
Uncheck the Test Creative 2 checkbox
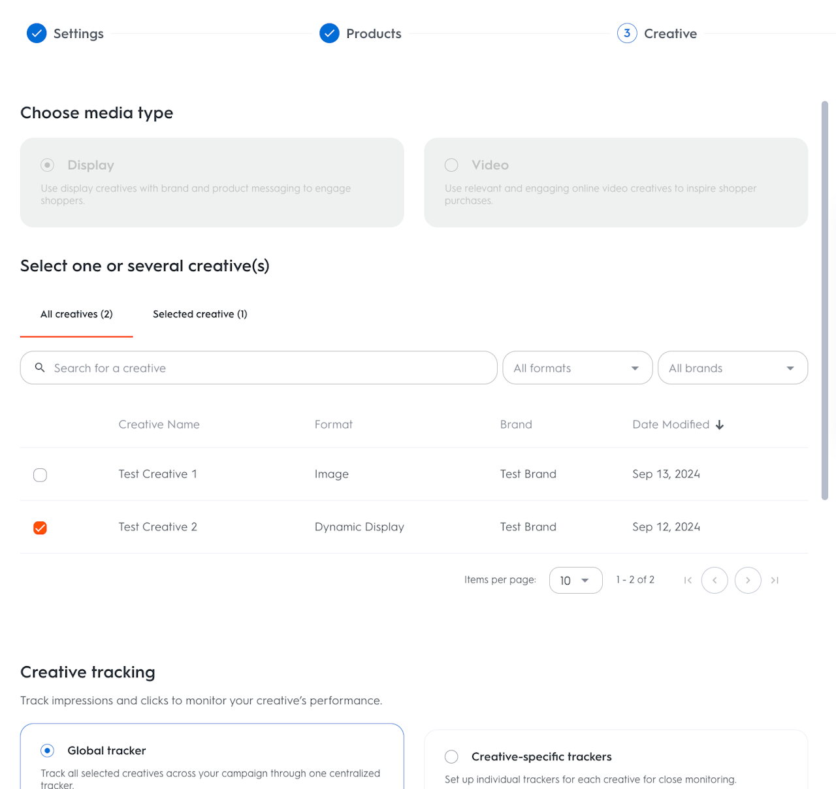[40, 528]
